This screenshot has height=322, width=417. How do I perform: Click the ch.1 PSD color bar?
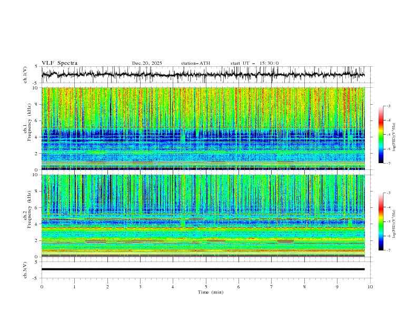click(381, 135)
